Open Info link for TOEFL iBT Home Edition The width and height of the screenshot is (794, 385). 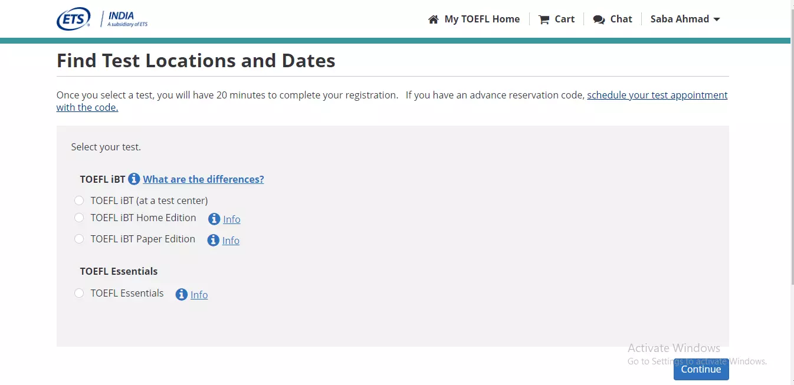click(x=232, y=219)
